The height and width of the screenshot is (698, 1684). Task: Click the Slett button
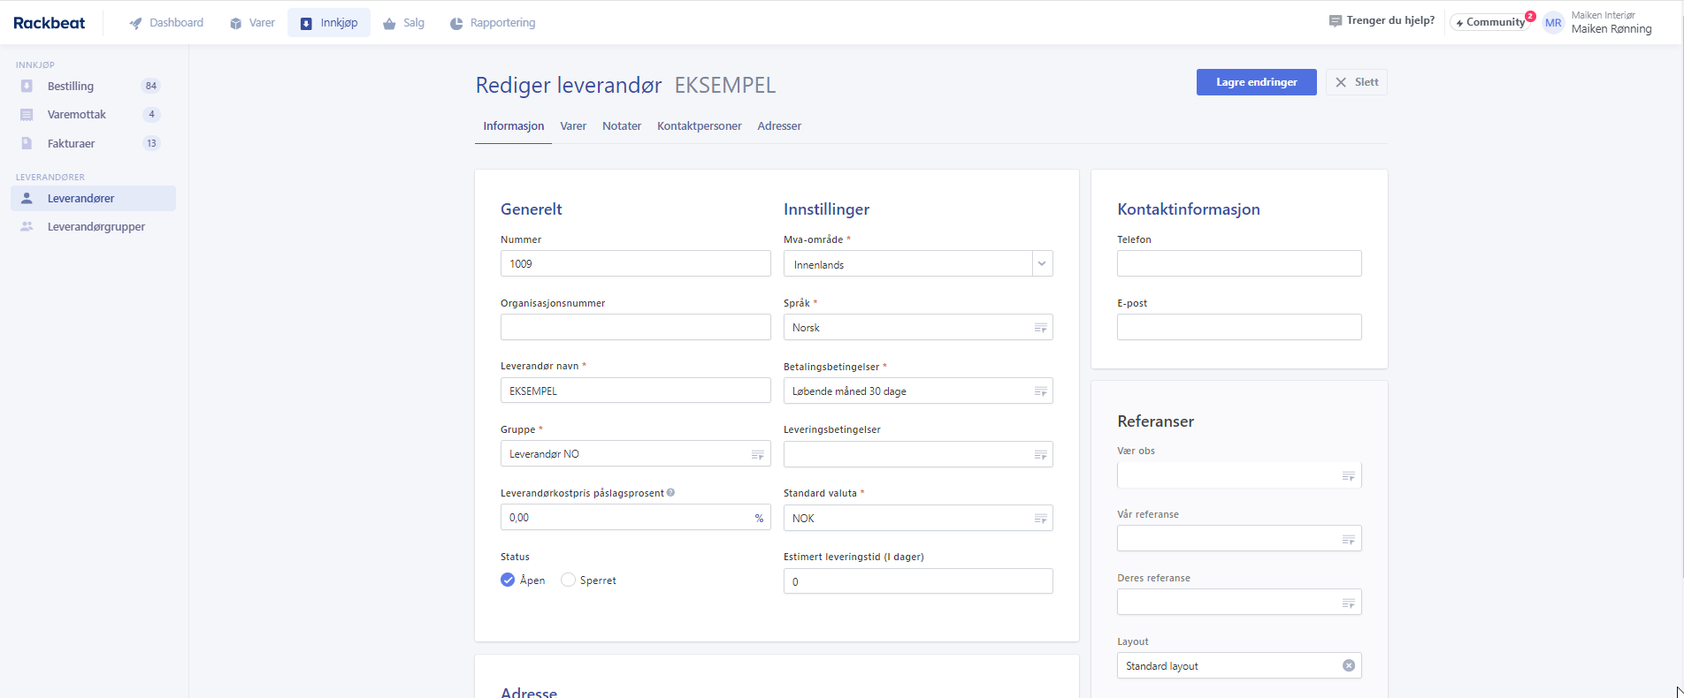(1356, 82)
